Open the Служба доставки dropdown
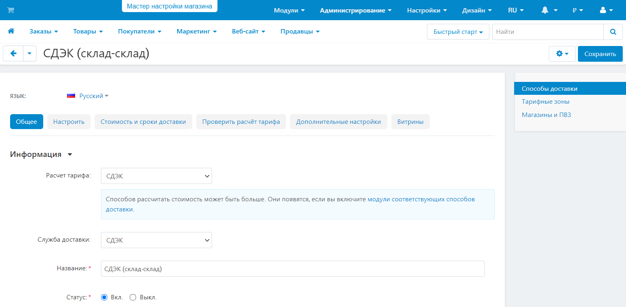 (x=156, y=240)
